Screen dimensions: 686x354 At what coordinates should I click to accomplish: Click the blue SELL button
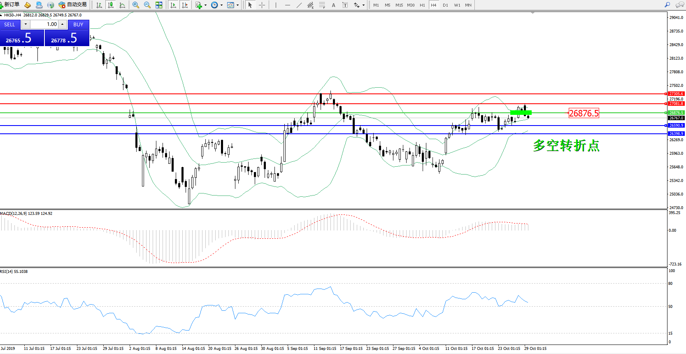(9, 24)
